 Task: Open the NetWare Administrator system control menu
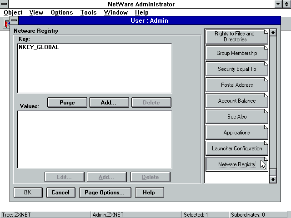[x=4, y=4]
